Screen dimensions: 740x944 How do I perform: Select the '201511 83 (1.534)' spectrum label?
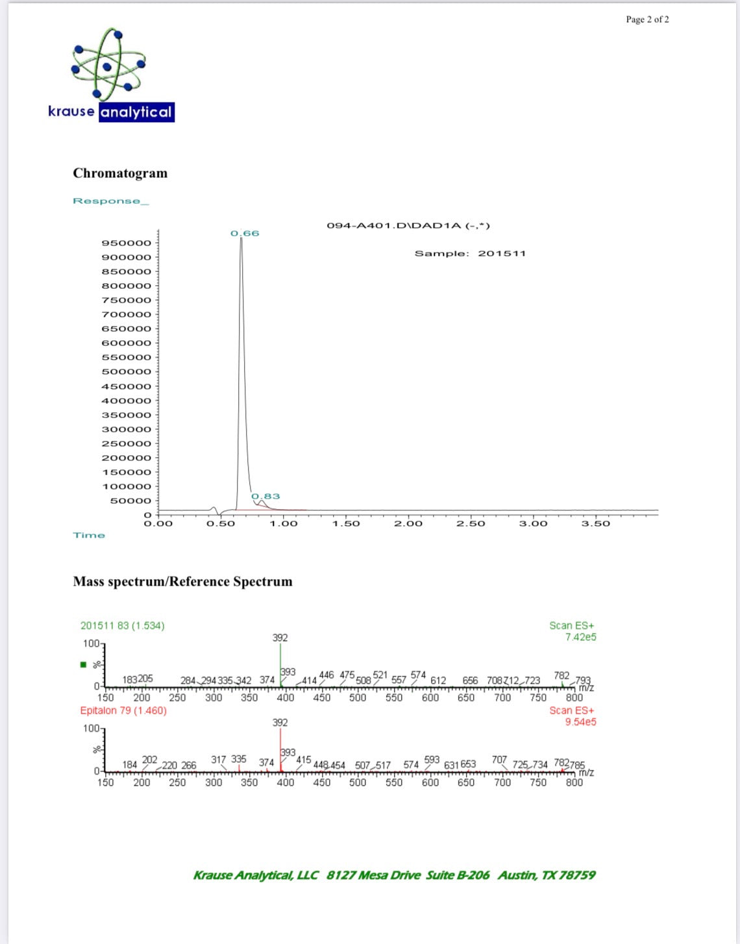pos(123,626)
